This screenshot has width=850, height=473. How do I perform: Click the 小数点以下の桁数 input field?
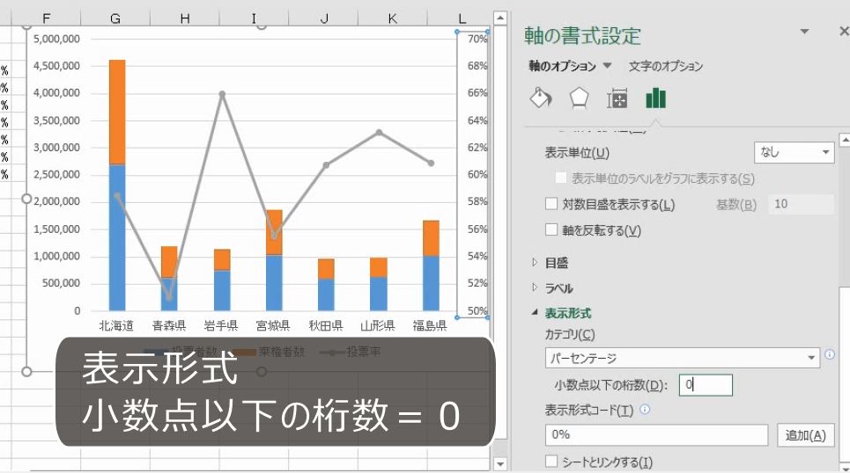pos(706,385)
